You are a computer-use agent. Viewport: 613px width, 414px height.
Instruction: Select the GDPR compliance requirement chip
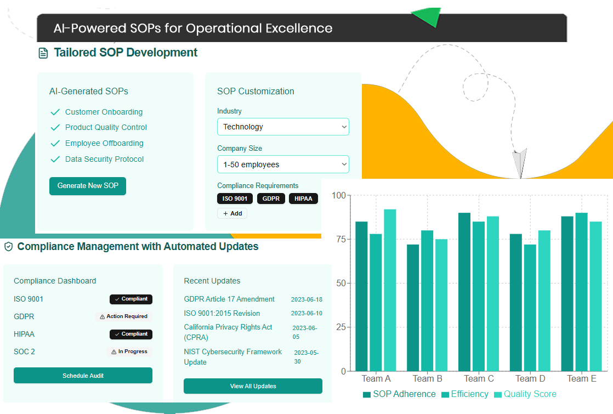271,199
